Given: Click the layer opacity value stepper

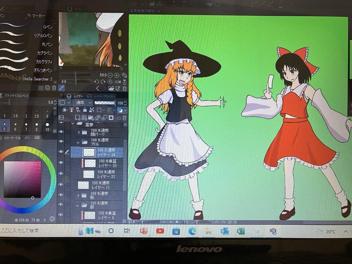Looking at the screenshot, I should point(125,103).
